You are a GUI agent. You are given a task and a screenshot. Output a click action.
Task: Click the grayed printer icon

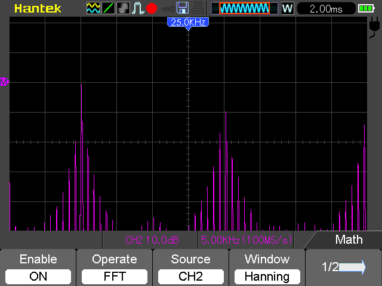198,8
